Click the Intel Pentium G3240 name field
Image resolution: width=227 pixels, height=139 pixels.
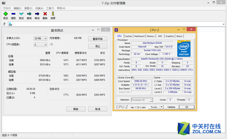[x=152, y=43]
